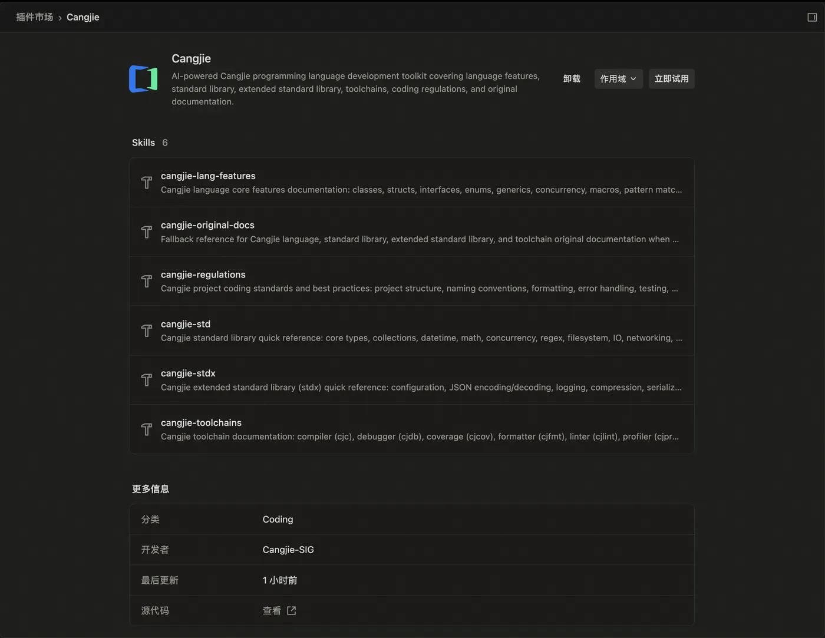This screenshot has width=825, height=638.
Task: Click the hammer icon beside cangjie-regulations
Action: click(x=147, y=281)
